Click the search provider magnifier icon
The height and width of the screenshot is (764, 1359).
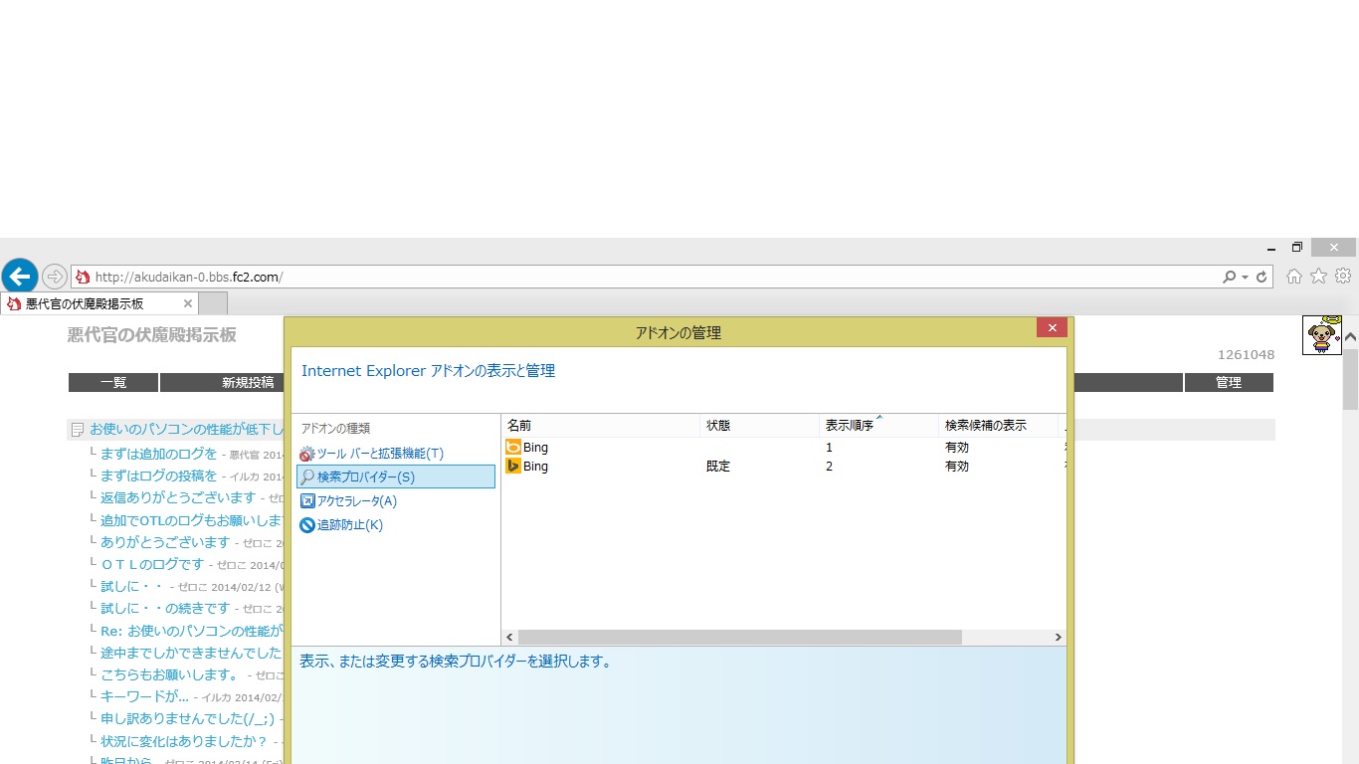point(307,477)
